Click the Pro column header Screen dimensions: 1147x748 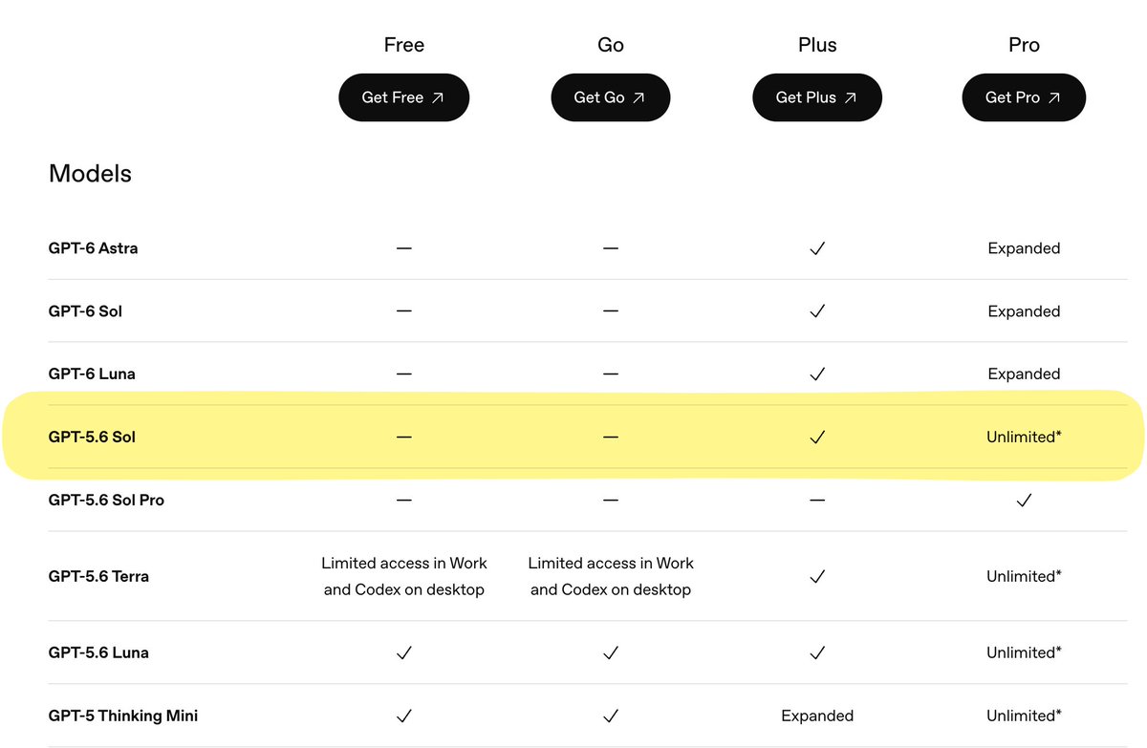(1024, 45)
